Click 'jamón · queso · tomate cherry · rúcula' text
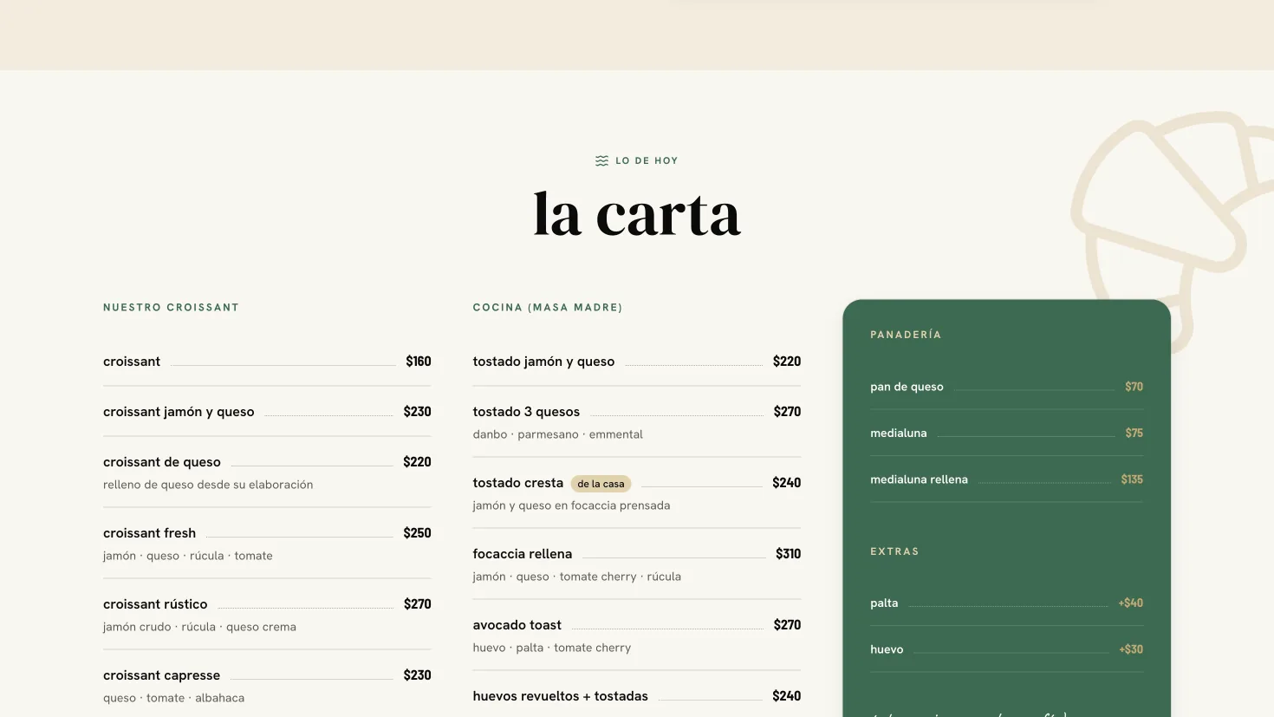 577,577
